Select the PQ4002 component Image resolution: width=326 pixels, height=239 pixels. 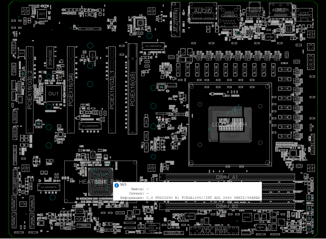(190, 216)
